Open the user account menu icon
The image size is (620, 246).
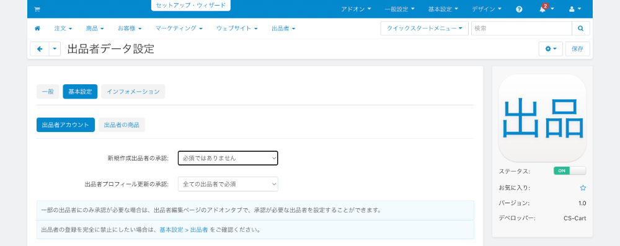coord(575,9)
